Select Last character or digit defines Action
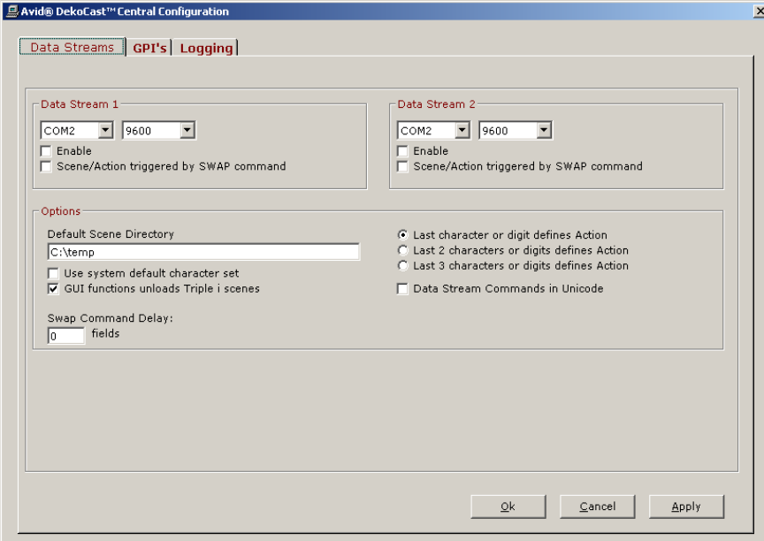Screen dimensions: 764x541 click(x=403, y=235)
